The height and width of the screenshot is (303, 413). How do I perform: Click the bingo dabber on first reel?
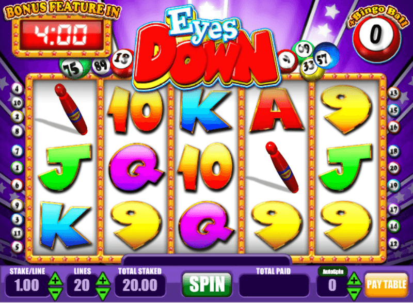tap(71, 109)
